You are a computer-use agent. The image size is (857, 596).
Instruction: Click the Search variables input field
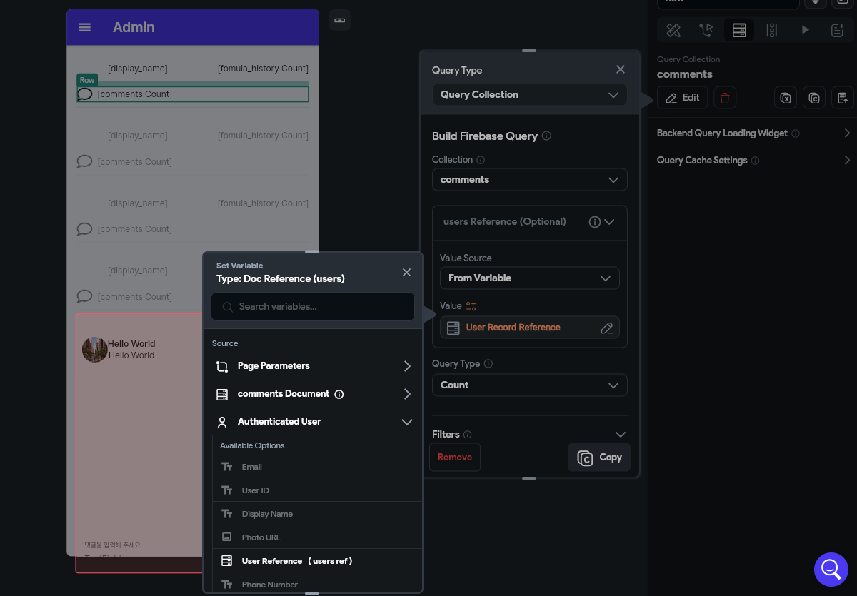click(x=313, y=306)
